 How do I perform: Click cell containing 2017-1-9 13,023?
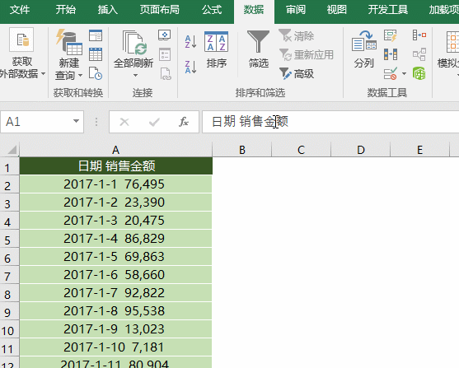(116, 329)
